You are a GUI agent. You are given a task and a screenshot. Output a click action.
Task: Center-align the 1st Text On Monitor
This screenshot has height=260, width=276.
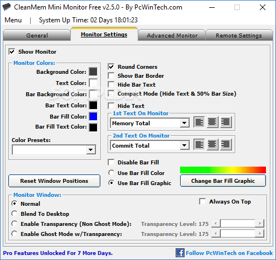click(212, 122)
